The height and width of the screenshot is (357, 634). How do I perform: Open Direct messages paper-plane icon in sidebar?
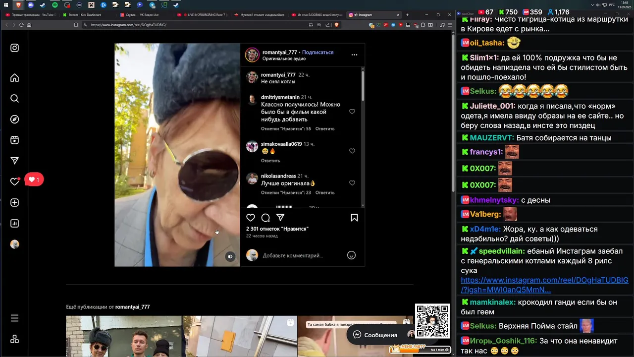(14, 161)
